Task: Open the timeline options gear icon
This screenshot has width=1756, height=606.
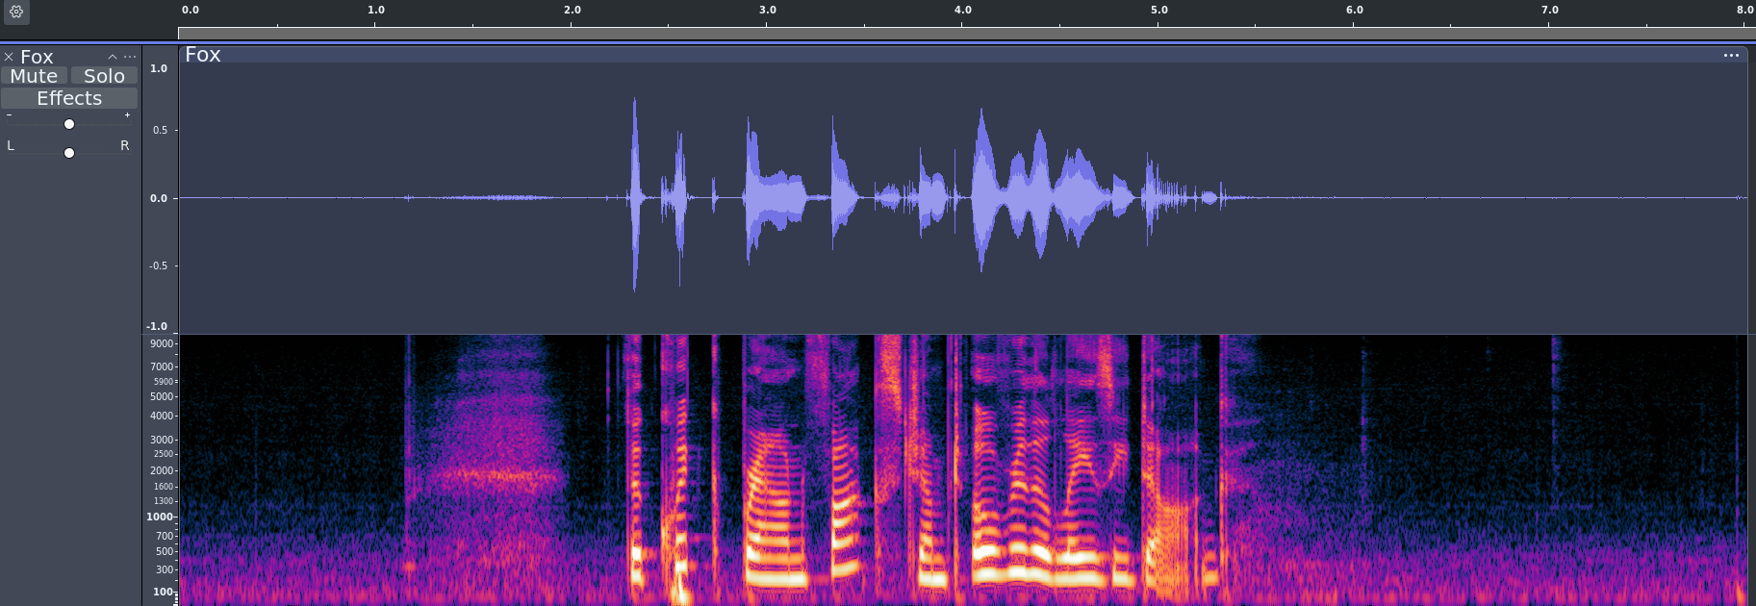Action: (16, 13)
